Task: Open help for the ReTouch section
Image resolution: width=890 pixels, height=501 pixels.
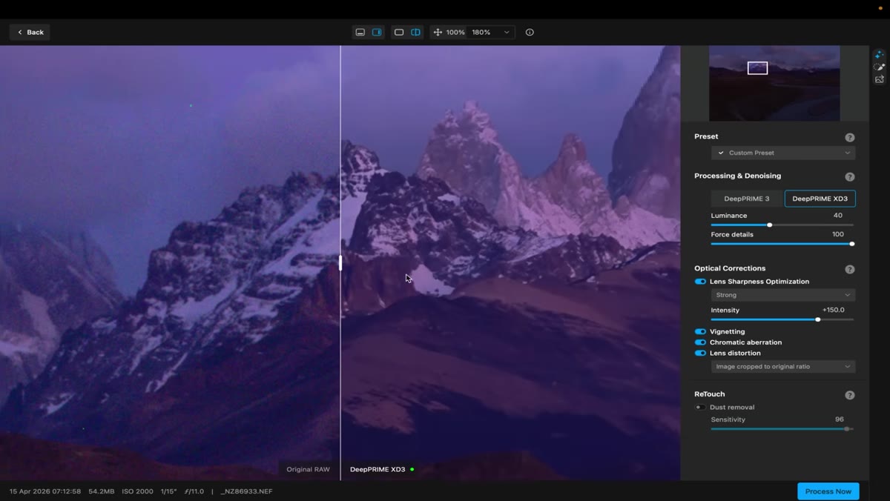Action: [850, 395]
